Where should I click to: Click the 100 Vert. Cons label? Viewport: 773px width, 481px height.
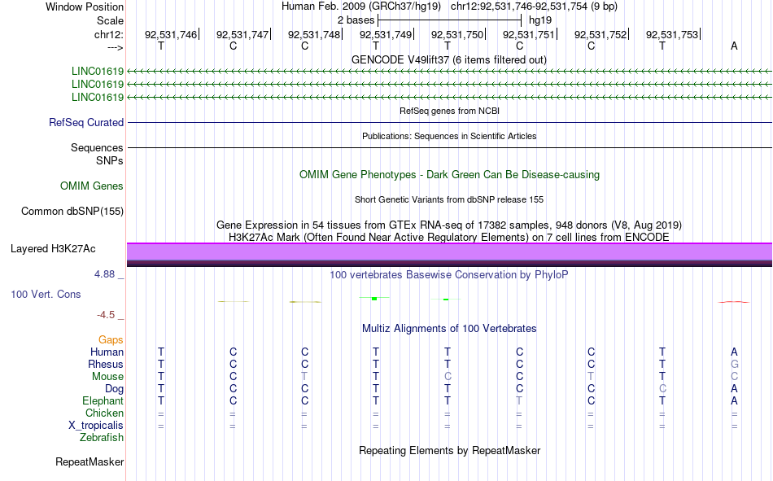pos(46,294)
